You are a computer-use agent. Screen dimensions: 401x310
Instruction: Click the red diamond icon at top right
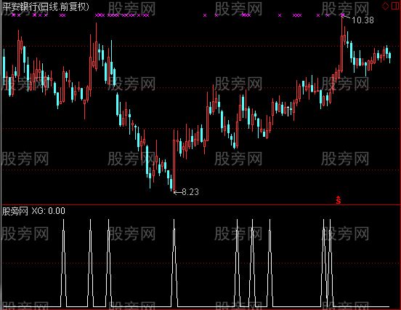385,6
